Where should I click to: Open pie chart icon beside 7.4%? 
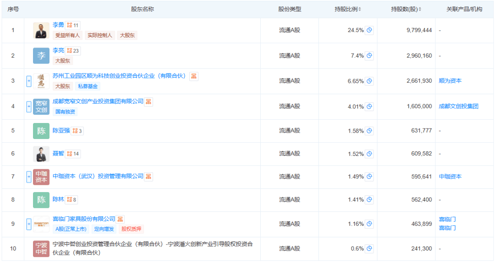369,56
